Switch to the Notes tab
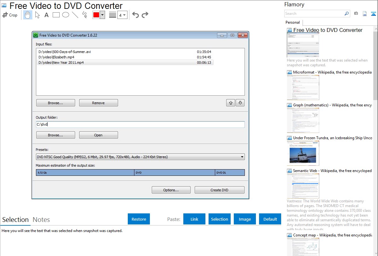The width and height of the screenshot is (378, 256). coord(41,220)
